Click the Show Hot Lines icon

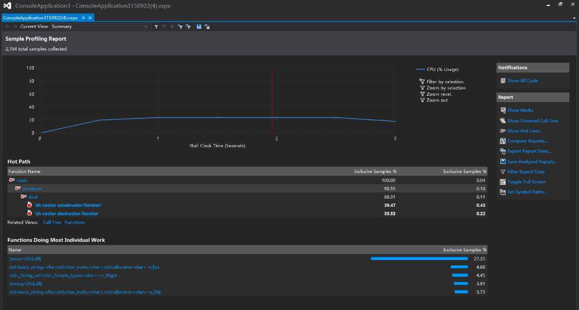click(x=503, y=131)
